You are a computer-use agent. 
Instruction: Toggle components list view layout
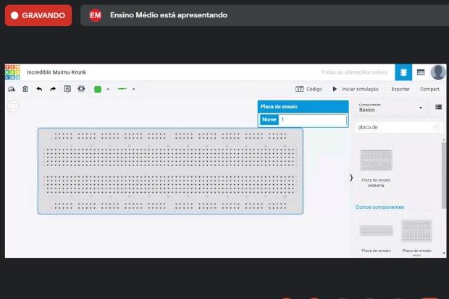[x=438, y=107]
